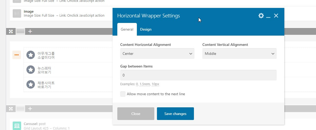
Task: Click the star icon beside 아무개그룹 소셜미디어
Action: pyautogui.click(x=31, y=55)
